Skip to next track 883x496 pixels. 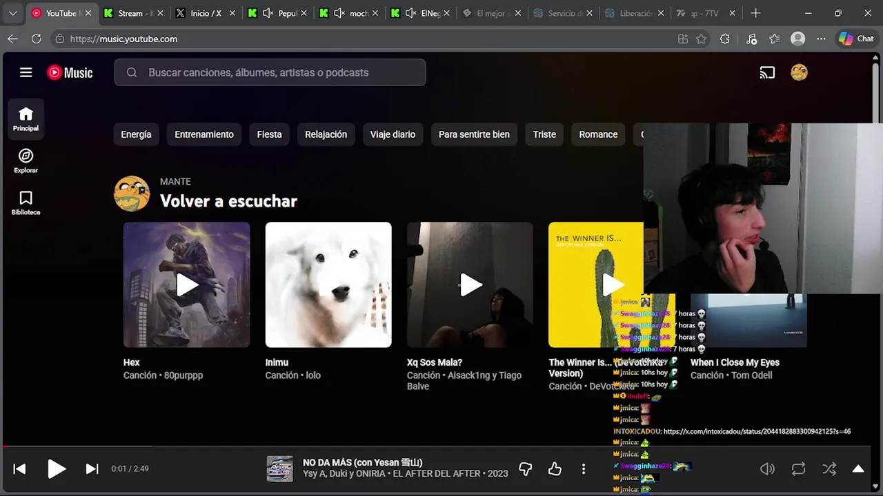point(92,469)
